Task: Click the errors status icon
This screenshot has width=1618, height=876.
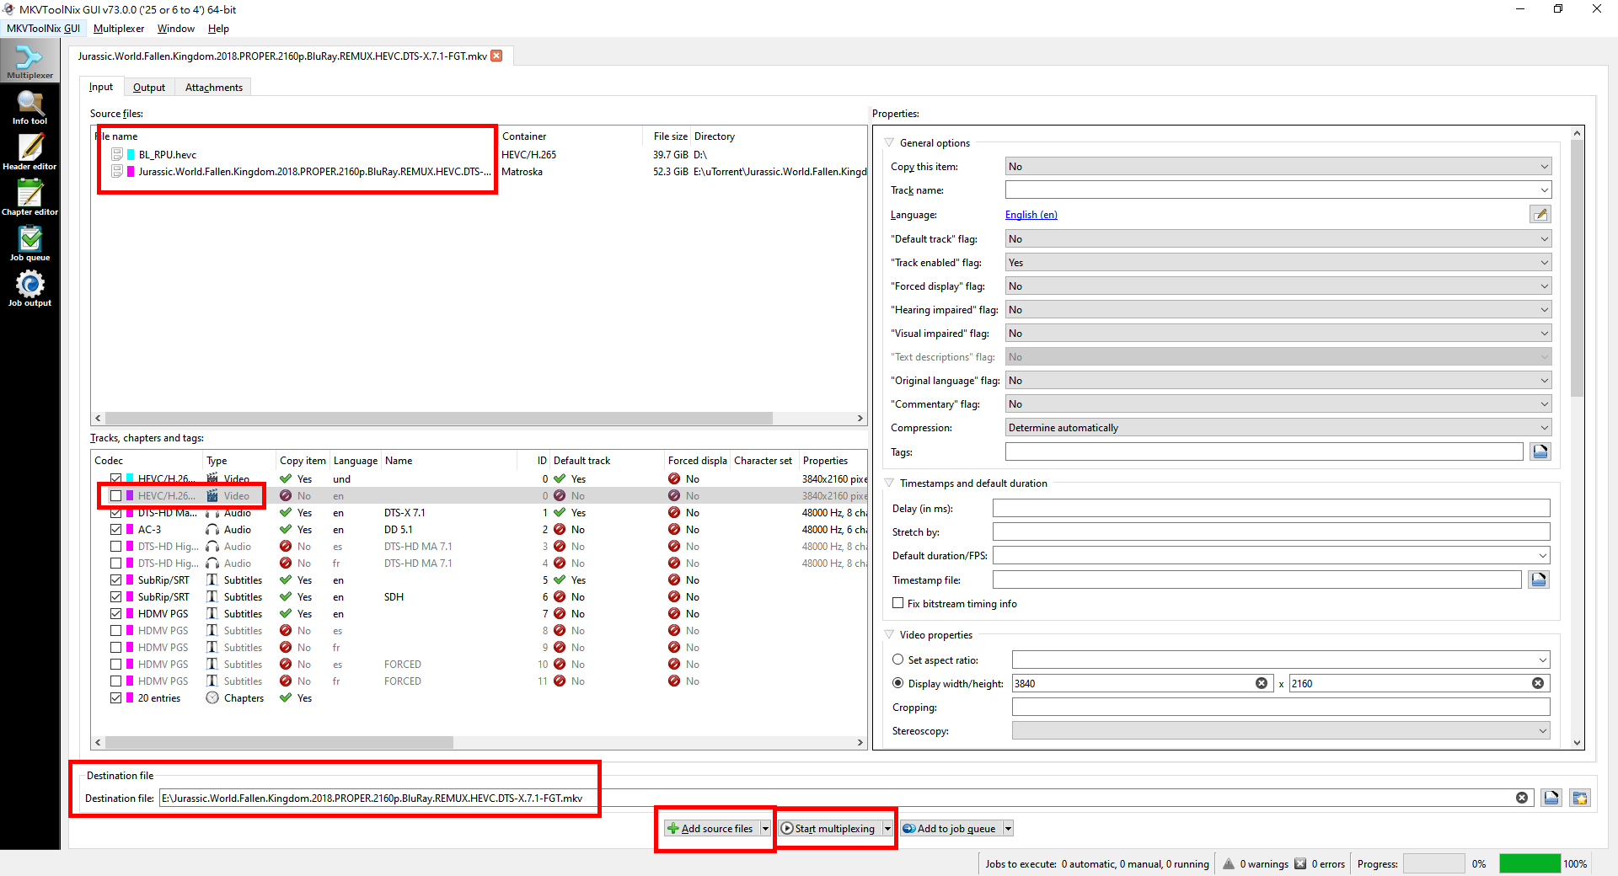Action: [x=1300, y=863]
